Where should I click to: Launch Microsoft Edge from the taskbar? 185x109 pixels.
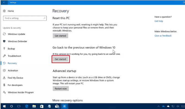27,106
